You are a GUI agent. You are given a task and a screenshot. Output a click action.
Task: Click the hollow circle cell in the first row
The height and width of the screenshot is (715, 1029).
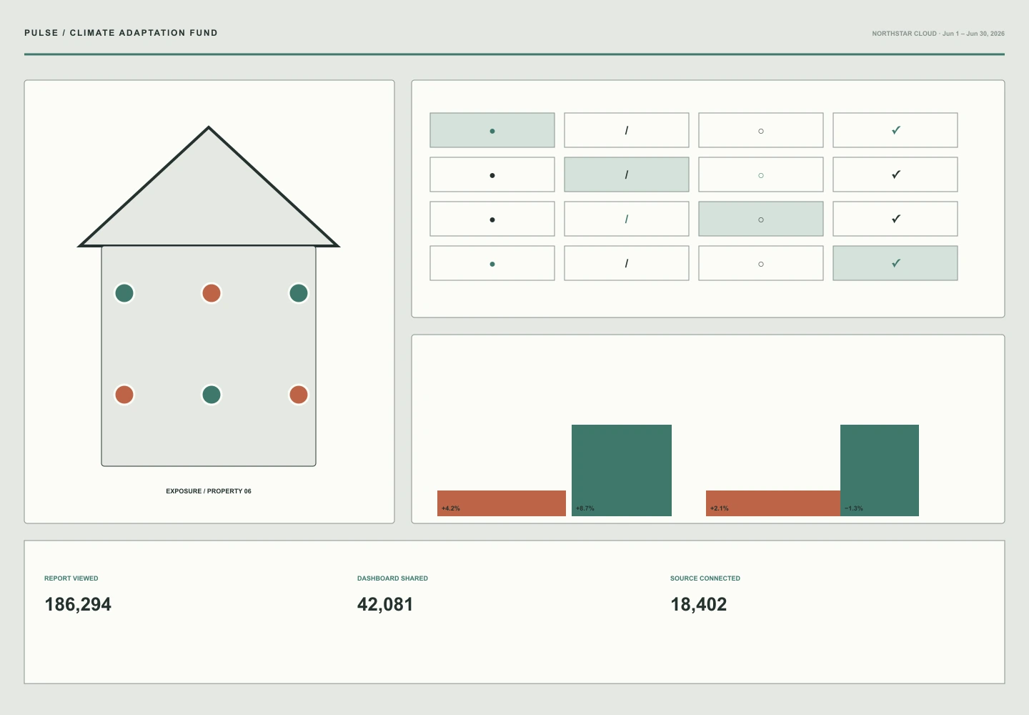(761, 130)
